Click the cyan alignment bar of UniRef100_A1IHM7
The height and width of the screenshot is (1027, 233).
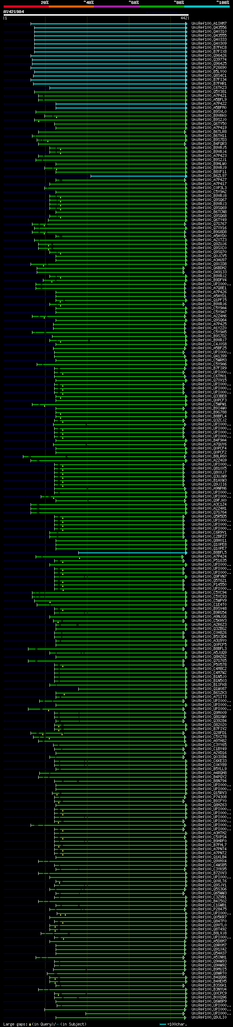[109, 24]
